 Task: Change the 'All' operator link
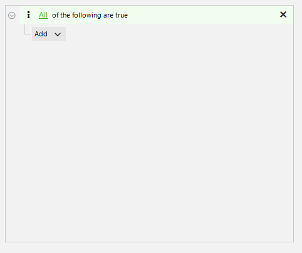(43, 15)
